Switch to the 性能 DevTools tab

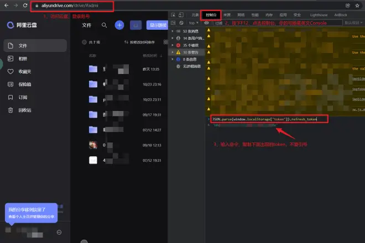pos(255,15)
